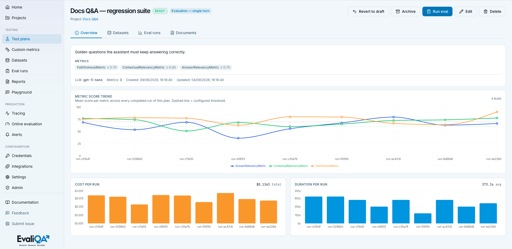Open the Projects sidebar icon
Screen dimensions: 512x249
tap(7, 18)
